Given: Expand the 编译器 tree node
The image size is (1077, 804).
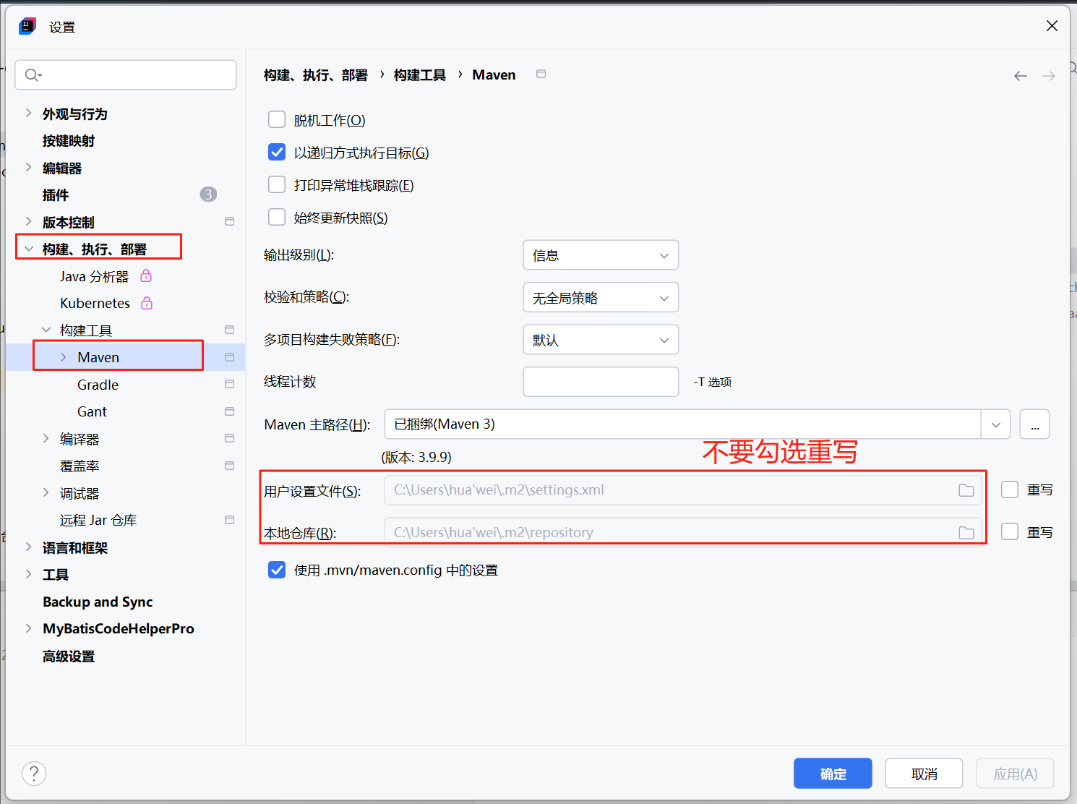Looking at the screenshot, I should coord(46,438).
